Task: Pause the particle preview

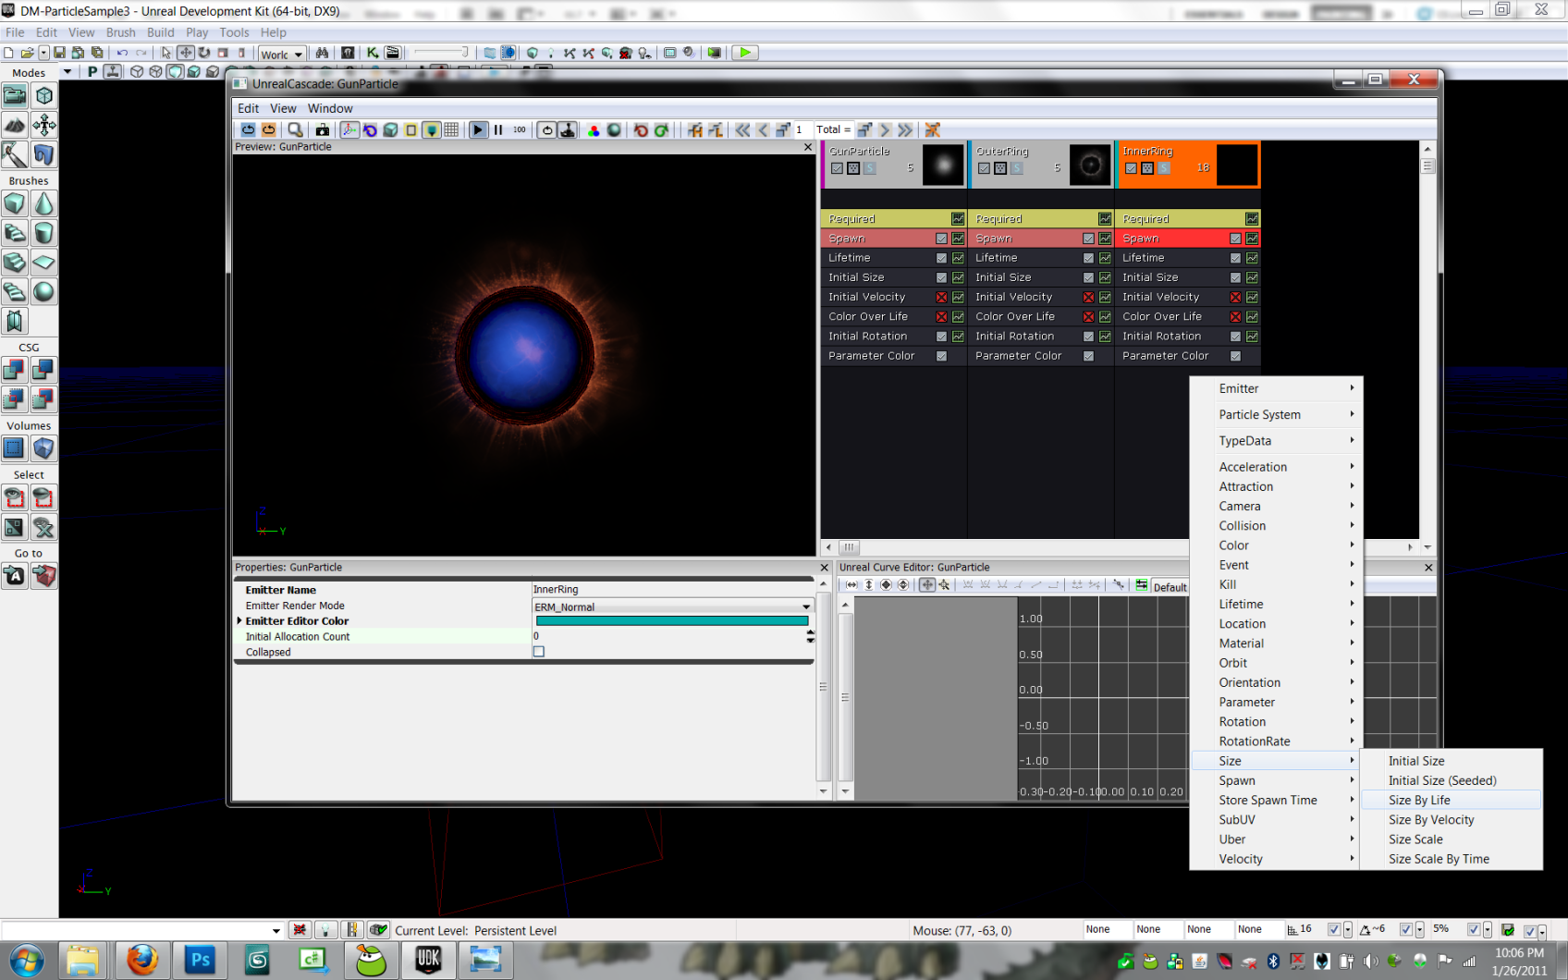Action: [498, 130]
